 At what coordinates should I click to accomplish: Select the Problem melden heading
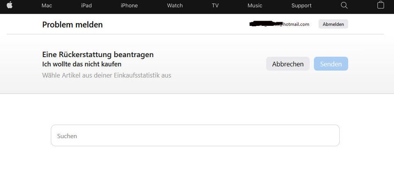coord(72,25)
